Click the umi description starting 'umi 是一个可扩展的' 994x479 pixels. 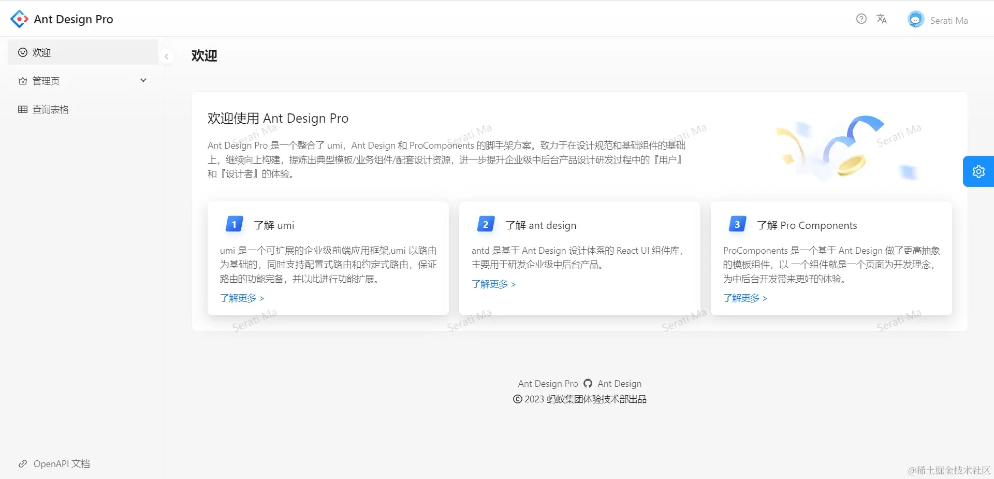[x=328, y=265]
